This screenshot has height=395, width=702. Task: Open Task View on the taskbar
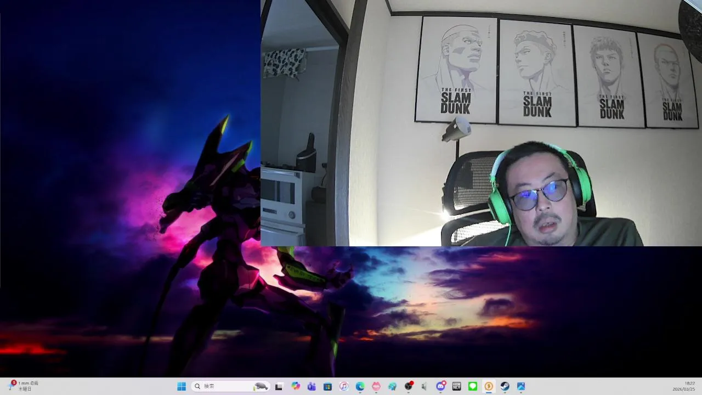click(279, 386)
